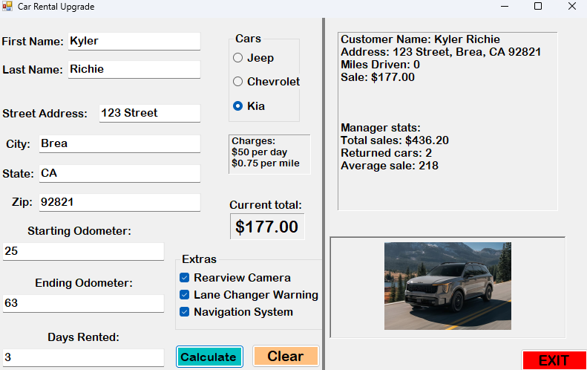
Task: Select the Kia radio button
Action: click(x=238, y=106)
